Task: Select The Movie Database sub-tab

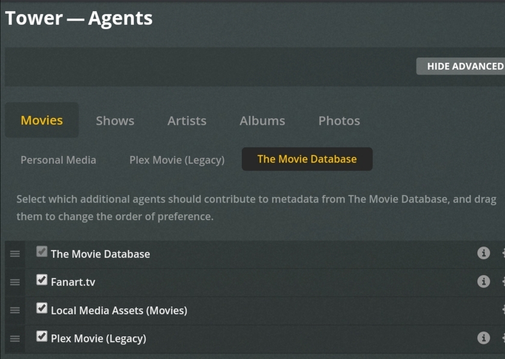Action: point(307,159)
